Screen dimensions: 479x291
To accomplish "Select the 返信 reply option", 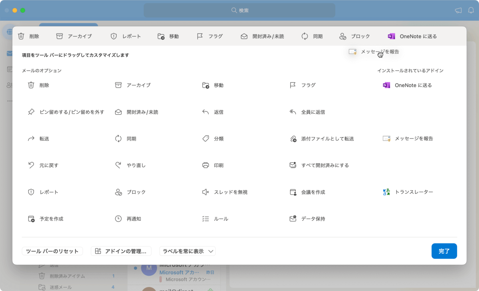I will click(213, 112).
